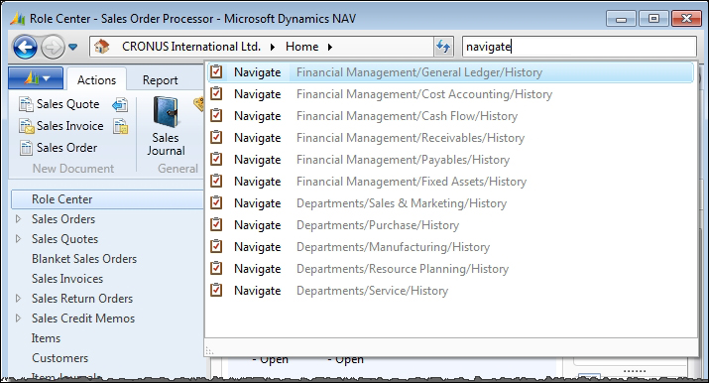
Task: Click the Sales Invoice document icon
Action: (26, 126)
